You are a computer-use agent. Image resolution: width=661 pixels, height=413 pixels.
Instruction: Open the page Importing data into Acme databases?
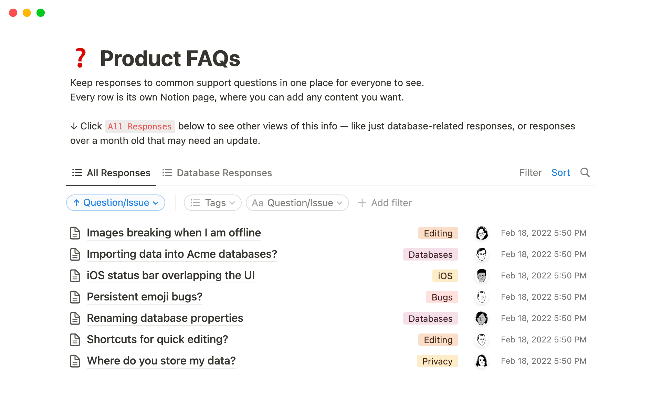coord(182,254)
